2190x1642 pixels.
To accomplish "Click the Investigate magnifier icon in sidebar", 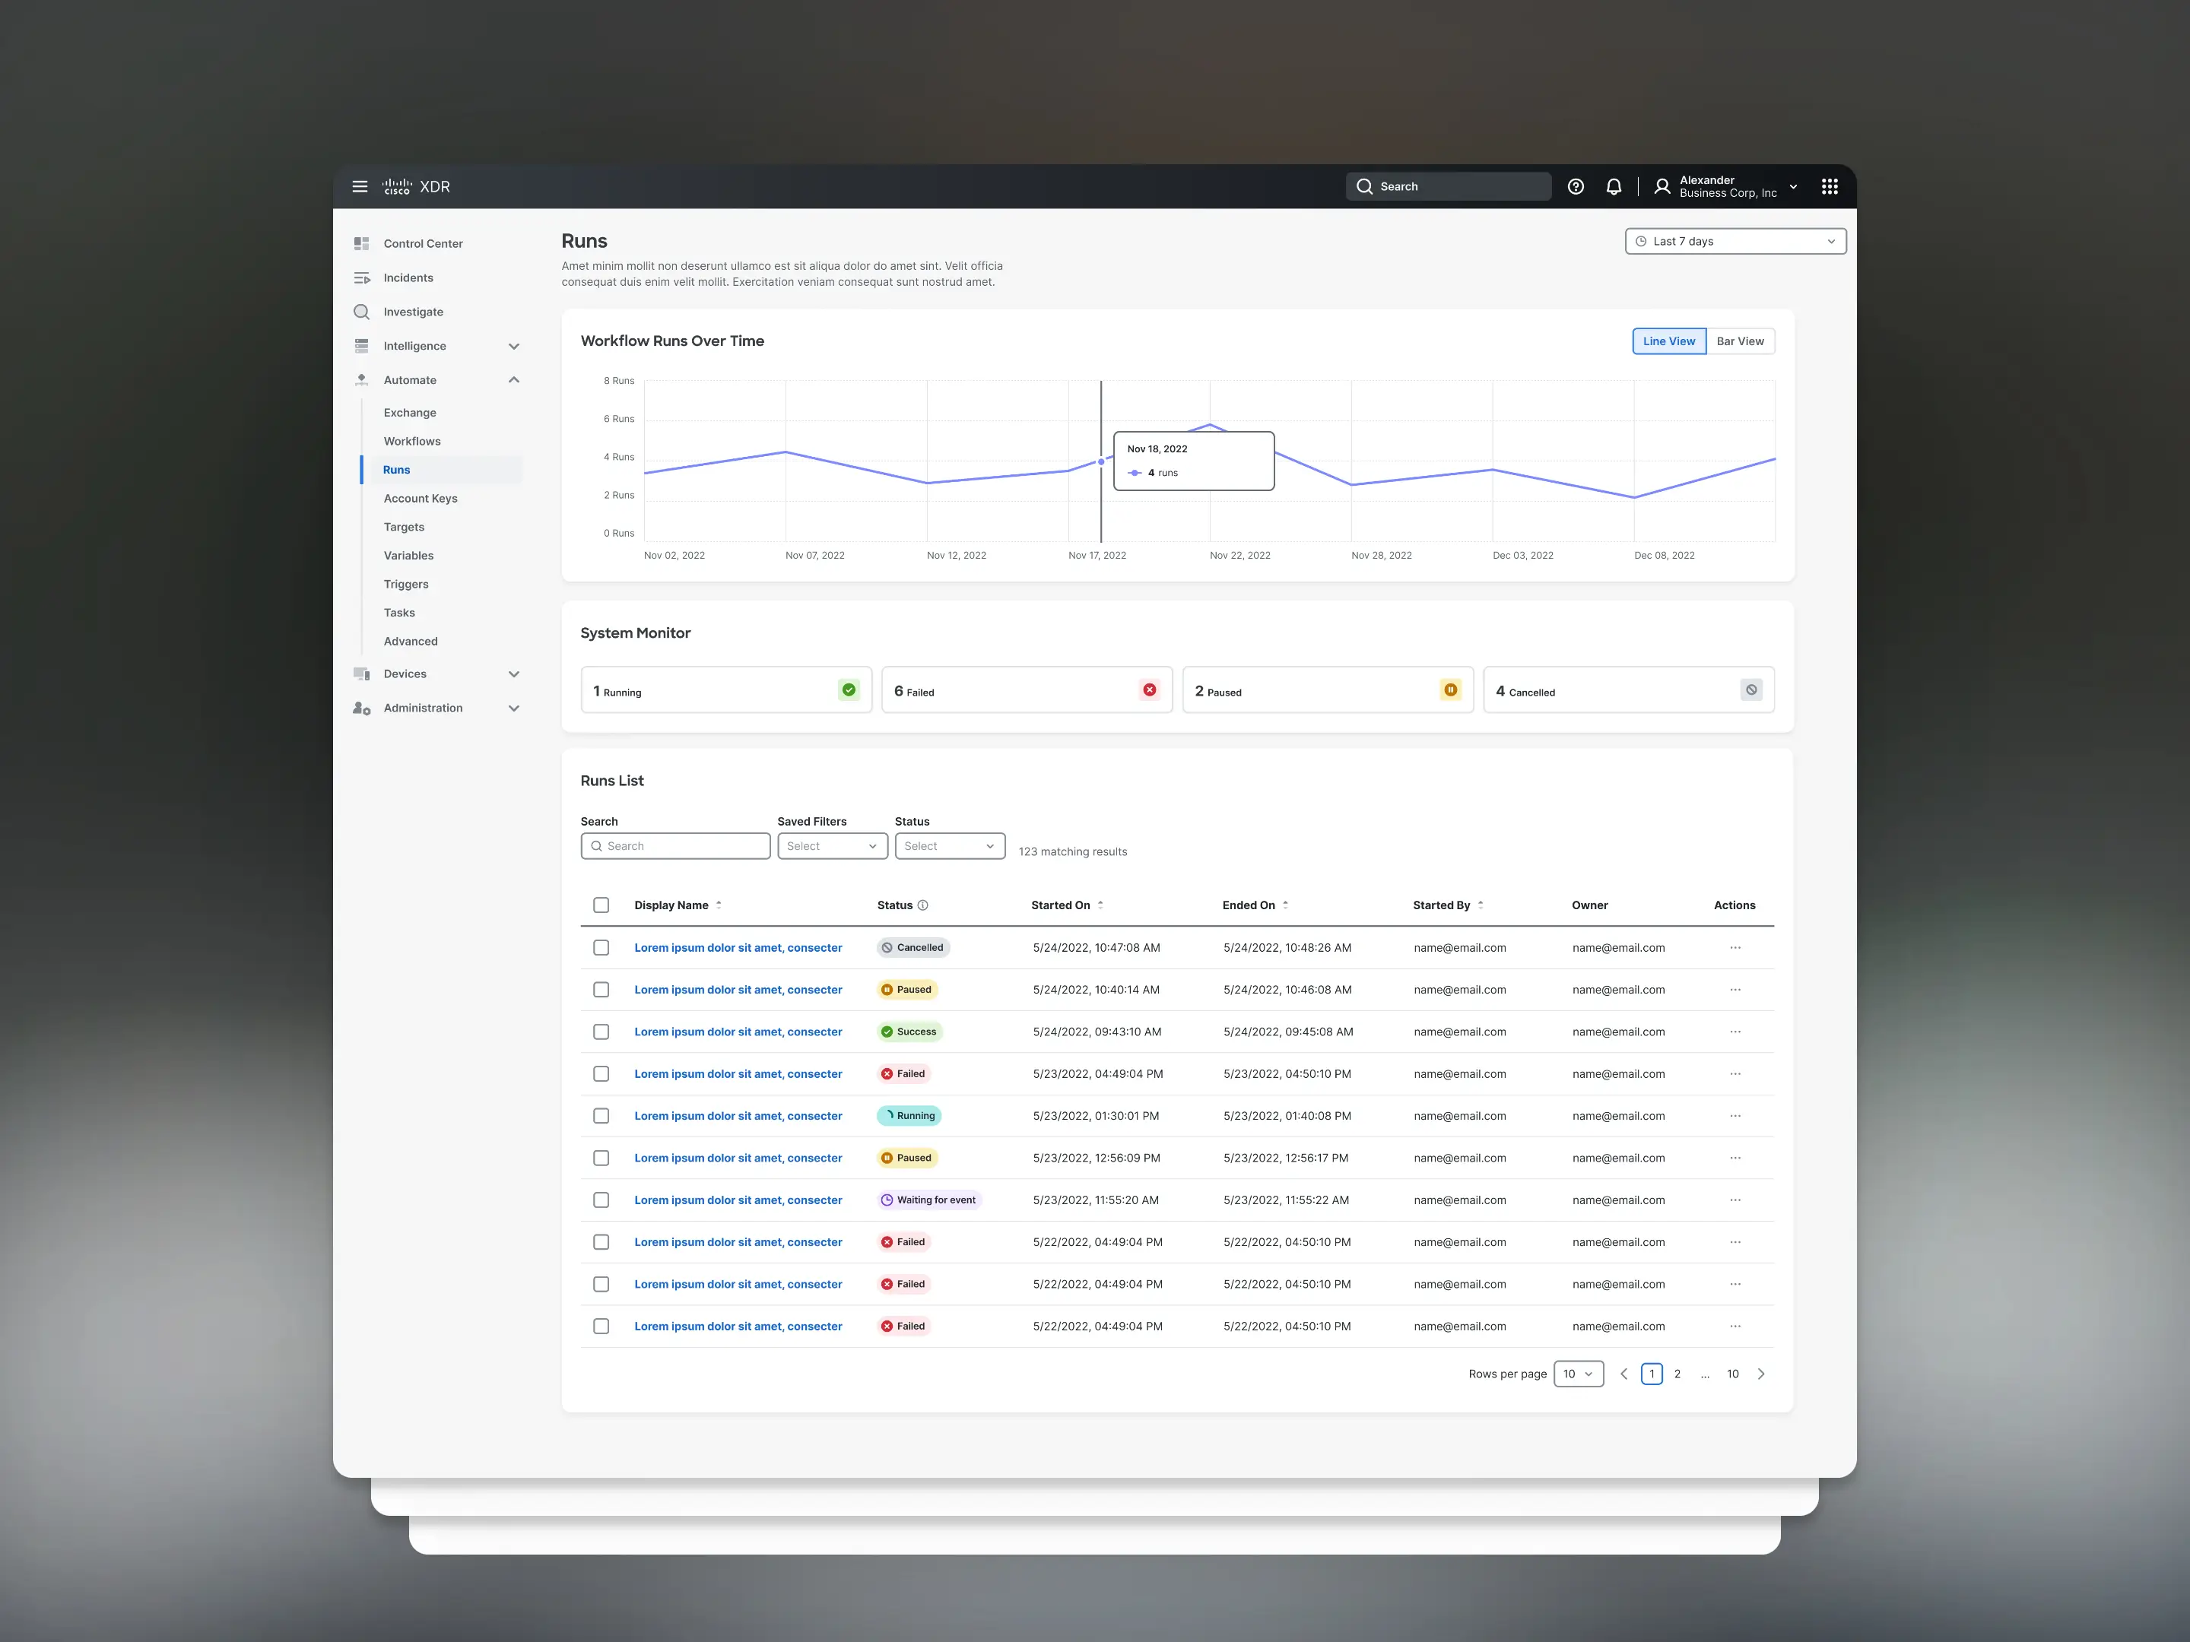I will pos(361,312).
